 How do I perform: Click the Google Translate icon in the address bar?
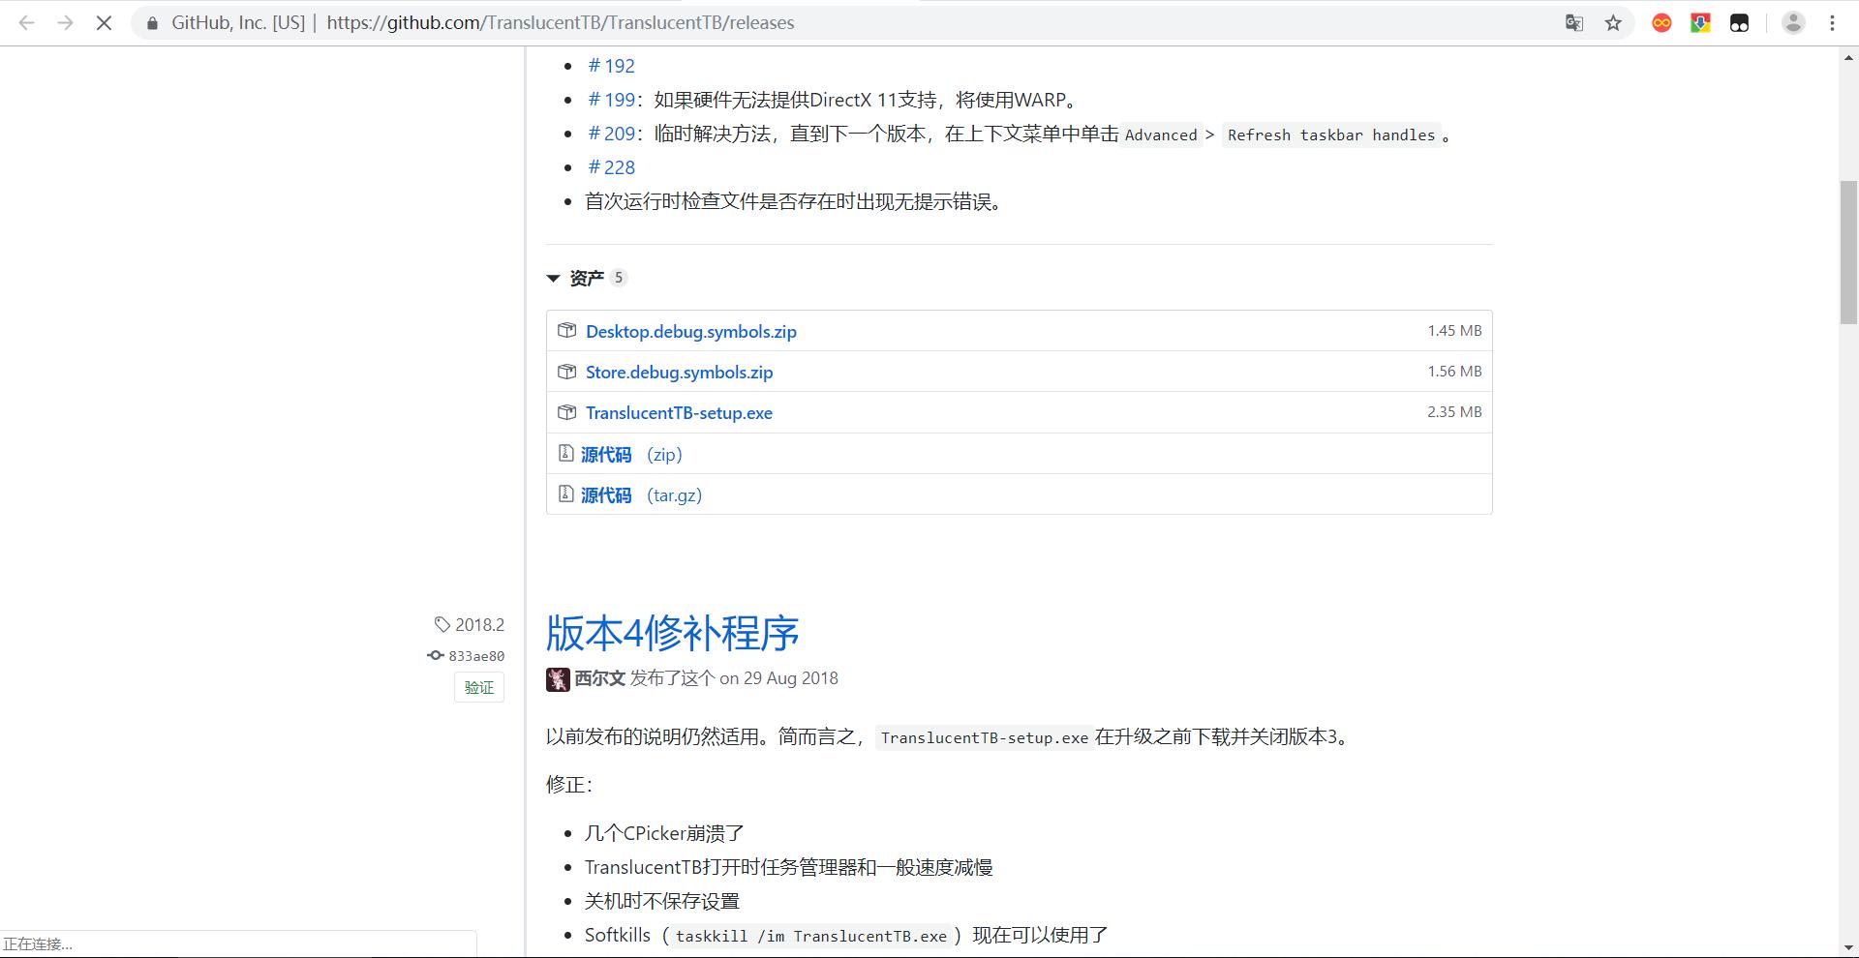click(1573, 22)
